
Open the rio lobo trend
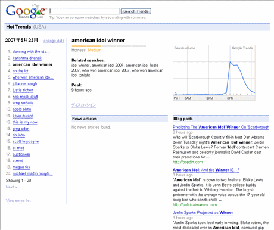[x=19, y=135]
